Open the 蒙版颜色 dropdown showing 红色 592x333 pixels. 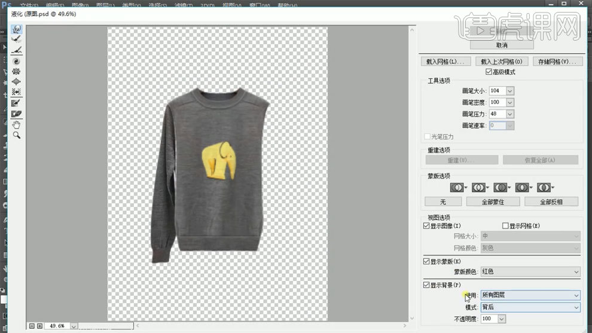(530, 271)
